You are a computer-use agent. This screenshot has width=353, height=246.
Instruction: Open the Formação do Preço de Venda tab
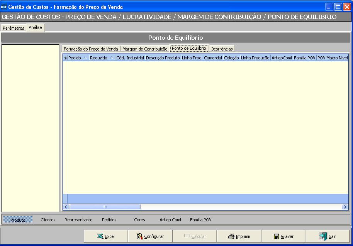coord(91,49)
